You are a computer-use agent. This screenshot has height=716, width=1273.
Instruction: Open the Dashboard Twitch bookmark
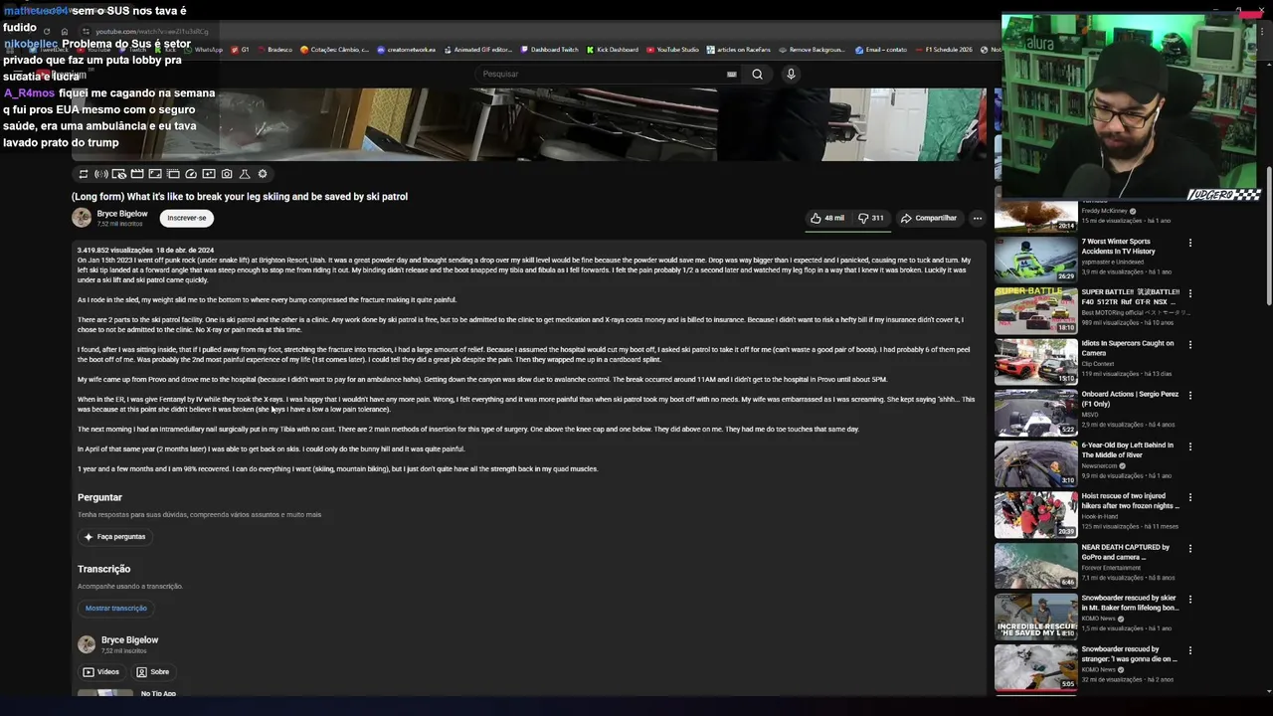pos(549,50)
